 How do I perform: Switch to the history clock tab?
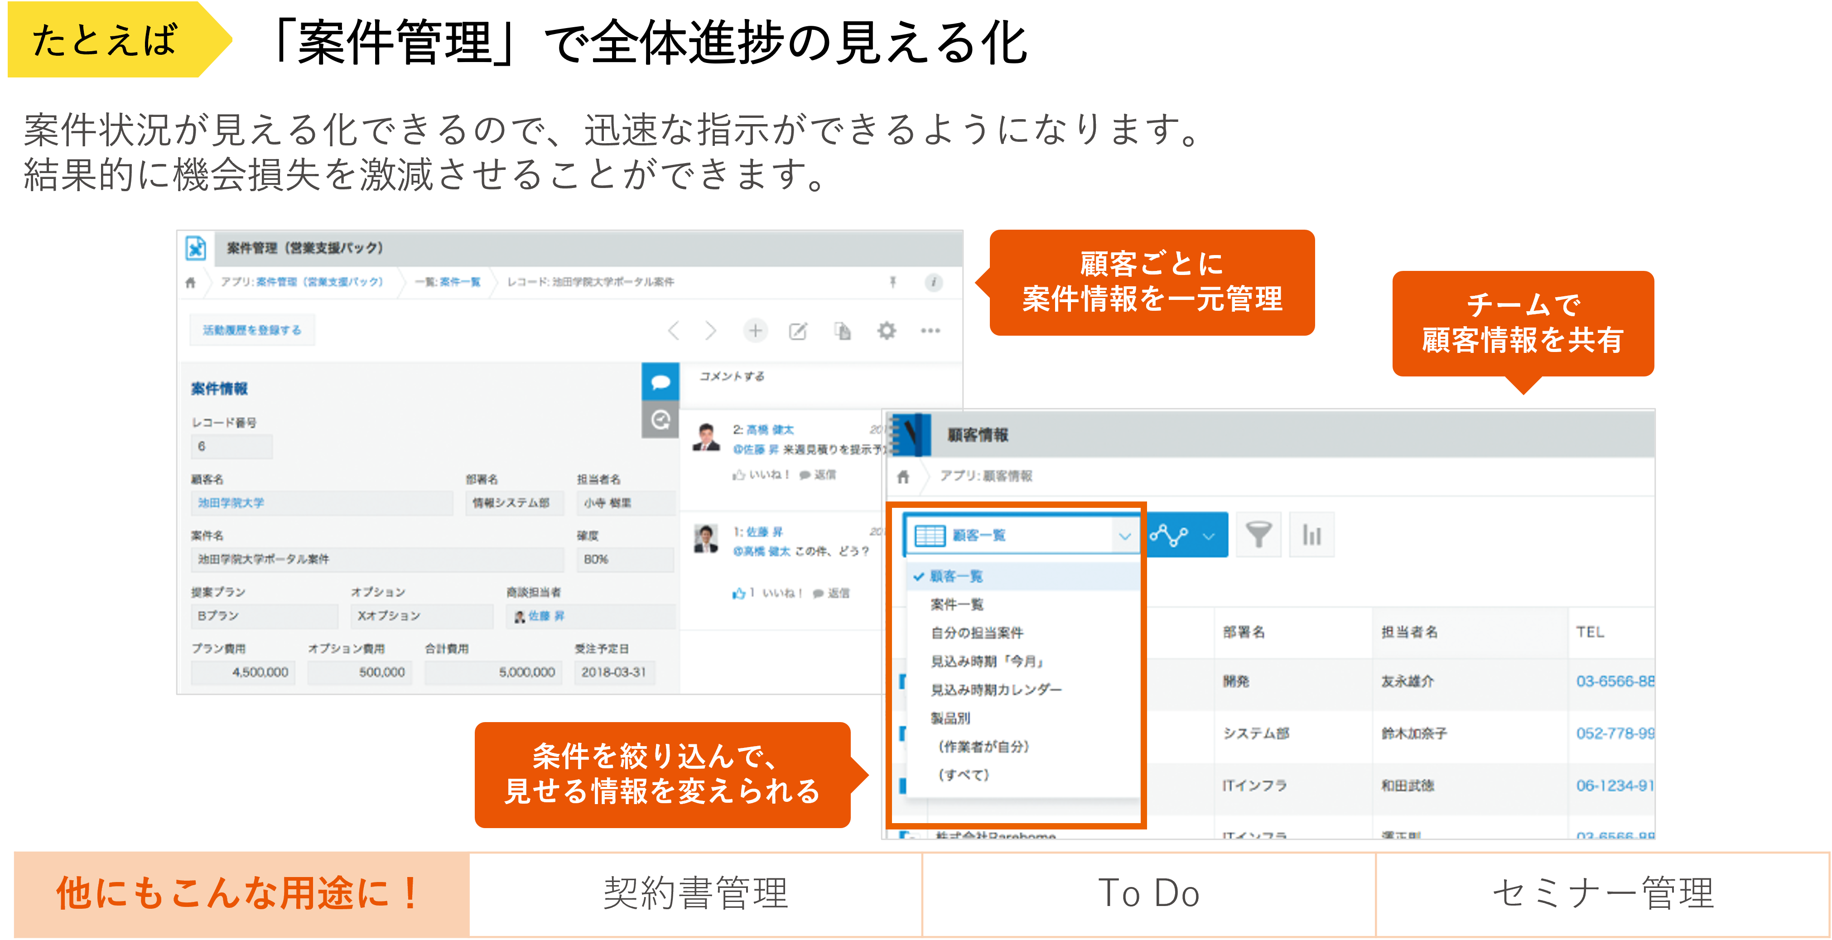coord(660,419)
